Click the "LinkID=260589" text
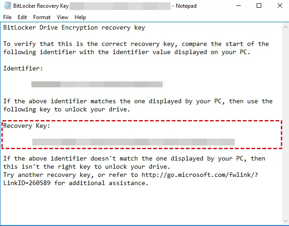This screenshot has width=289, height=226. coord(29,183)
